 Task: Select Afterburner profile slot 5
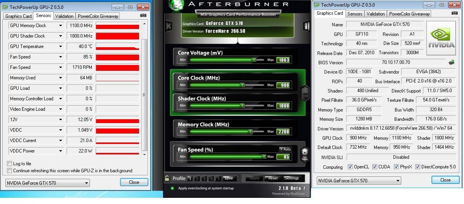218,178
